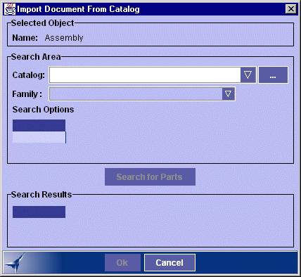
Task: Close the Import Document From Catalog window
Action: click(291, 9)
